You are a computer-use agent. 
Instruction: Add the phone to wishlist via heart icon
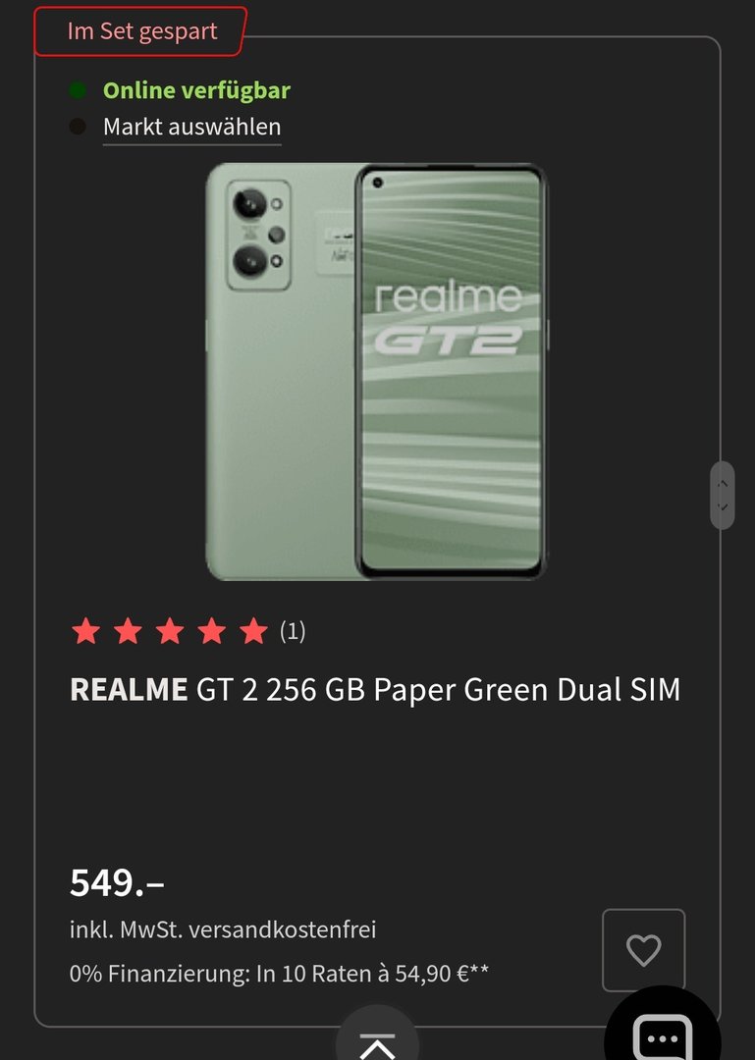[643, 950]
